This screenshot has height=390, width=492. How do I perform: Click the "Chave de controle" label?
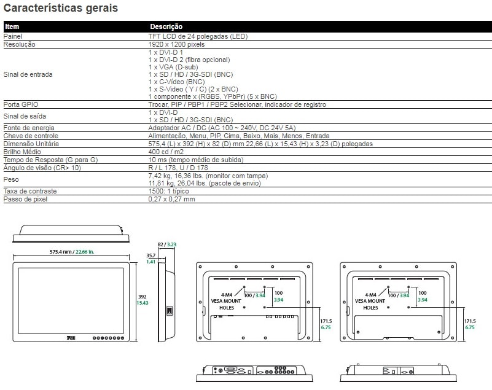31,136
